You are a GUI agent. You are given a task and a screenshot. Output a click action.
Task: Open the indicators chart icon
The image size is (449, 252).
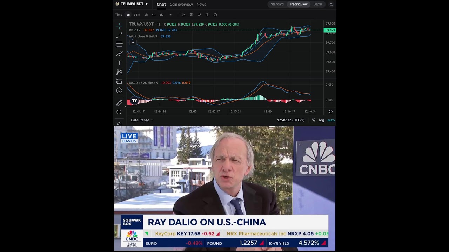[x=183, y=15]
